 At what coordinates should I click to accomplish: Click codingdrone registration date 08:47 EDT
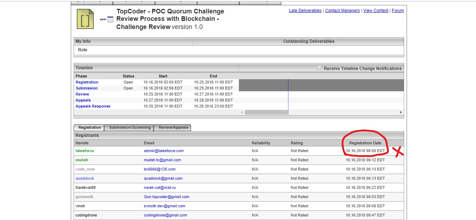click(365, 215)
